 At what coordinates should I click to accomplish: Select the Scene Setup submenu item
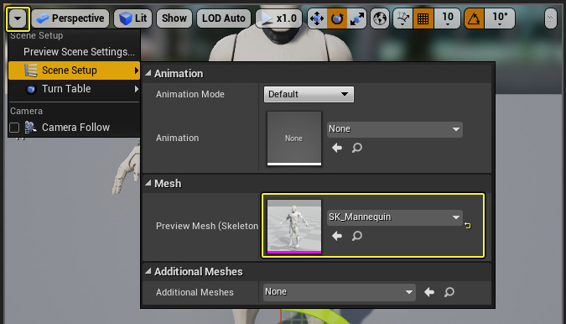coord(74,70)
